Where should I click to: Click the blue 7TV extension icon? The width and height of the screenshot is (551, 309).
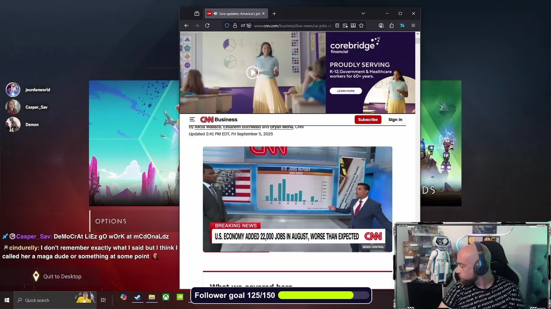402,26
